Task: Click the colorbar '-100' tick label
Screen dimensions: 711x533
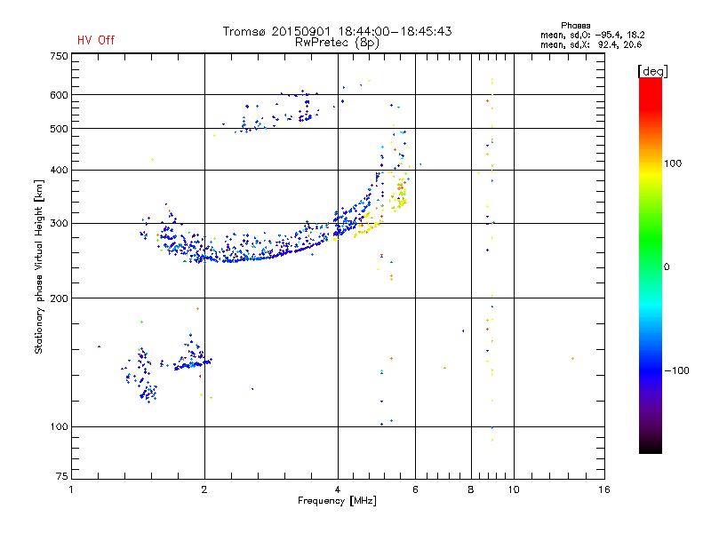Action: tap(676, 370)
